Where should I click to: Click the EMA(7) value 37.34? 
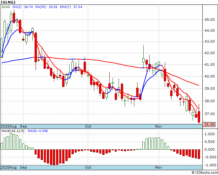[x=78, y=7]
